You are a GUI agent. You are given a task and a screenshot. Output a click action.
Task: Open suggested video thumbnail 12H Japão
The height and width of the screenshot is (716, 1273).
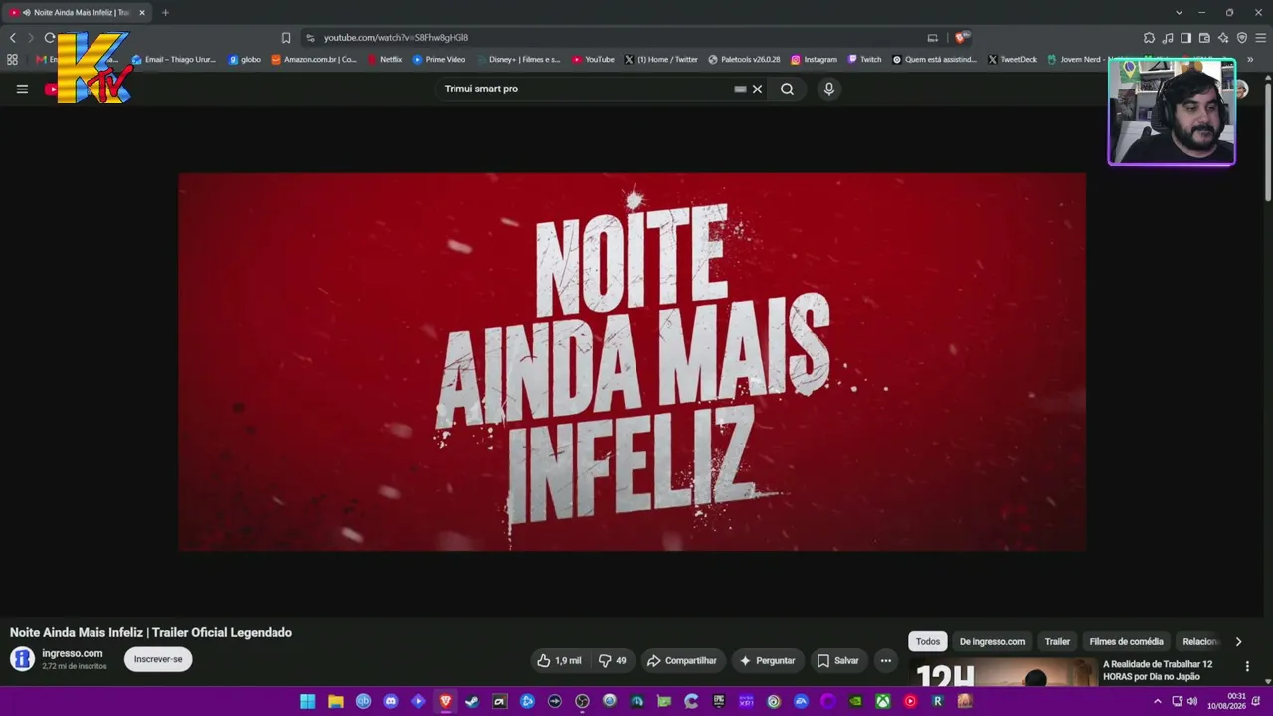coord(1001,673)
